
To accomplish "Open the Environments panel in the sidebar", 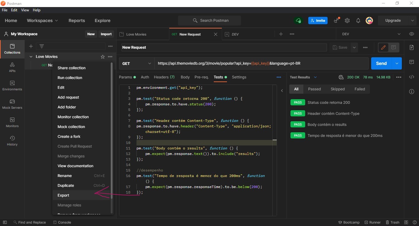I will pos(12,86).
